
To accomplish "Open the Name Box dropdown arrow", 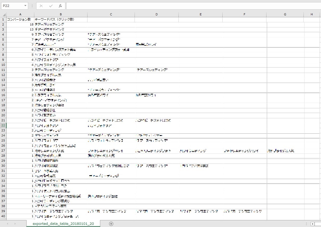I will click(25, 6).
